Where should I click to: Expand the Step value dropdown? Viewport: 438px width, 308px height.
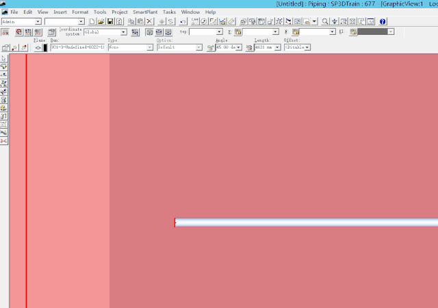pyautogui.click(x=219, y=32)
